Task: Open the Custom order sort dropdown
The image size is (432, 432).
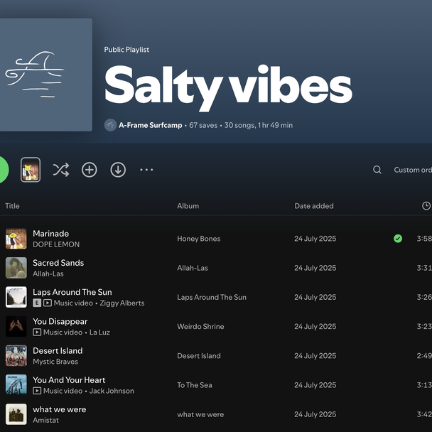Action: 413,170
